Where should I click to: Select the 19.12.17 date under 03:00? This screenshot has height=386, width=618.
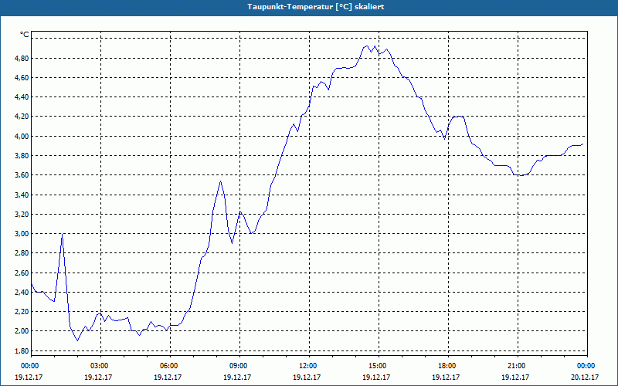click(x=98, y=377)
